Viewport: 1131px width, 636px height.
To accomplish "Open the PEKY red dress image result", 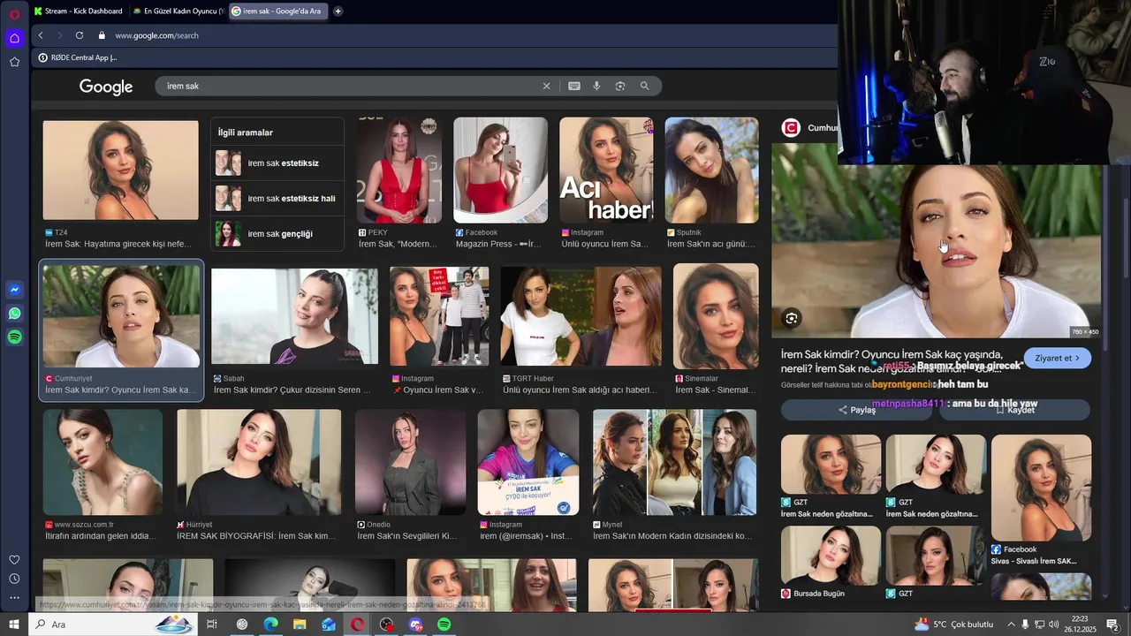I will [x=399, y=170].
